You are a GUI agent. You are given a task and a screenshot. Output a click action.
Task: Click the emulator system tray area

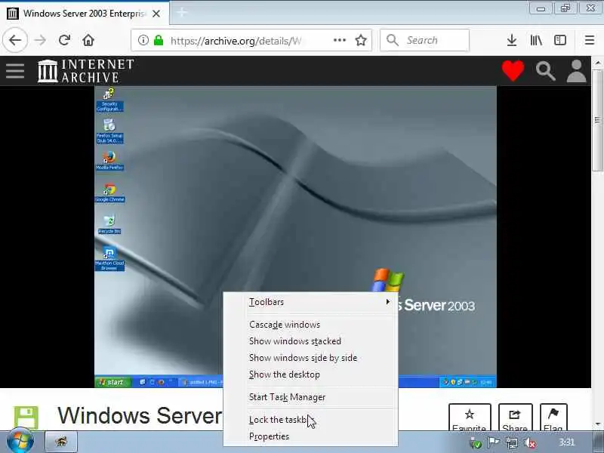467,382
